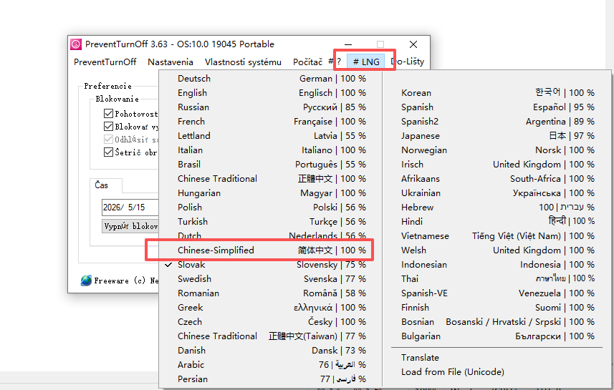Image resolution: width=614 pixels, height=390 pixels.
Task: Open the Počítač menu
Action: 307,62
